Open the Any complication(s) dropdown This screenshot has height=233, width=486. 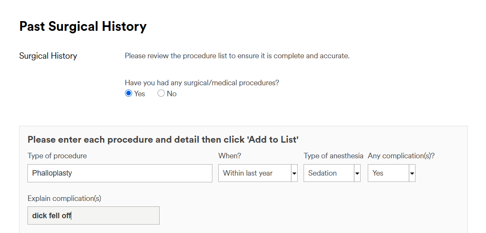[388, 173]
